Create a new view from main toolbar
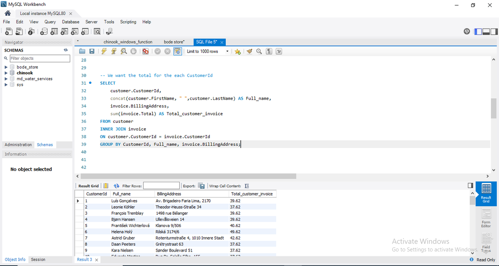The image size is (499, 266). point(65,31)
